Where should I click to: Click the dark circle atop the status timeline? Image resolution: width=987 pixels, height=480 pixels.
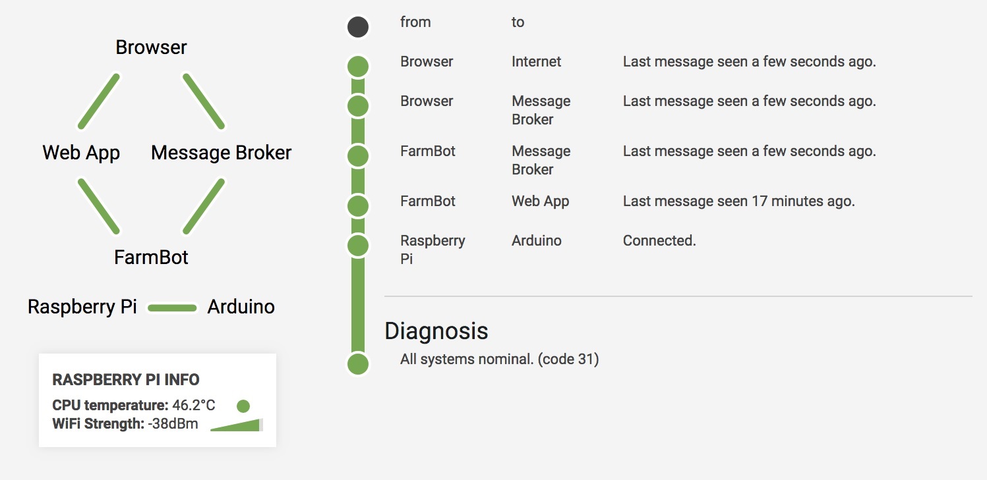tap(358, 26)
